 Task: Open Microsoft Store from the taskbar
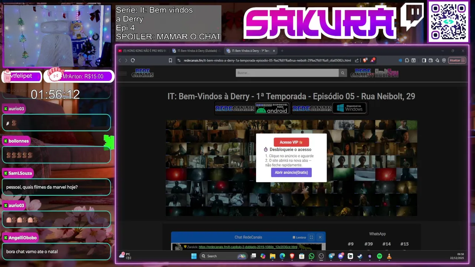[x=302, y=256]
